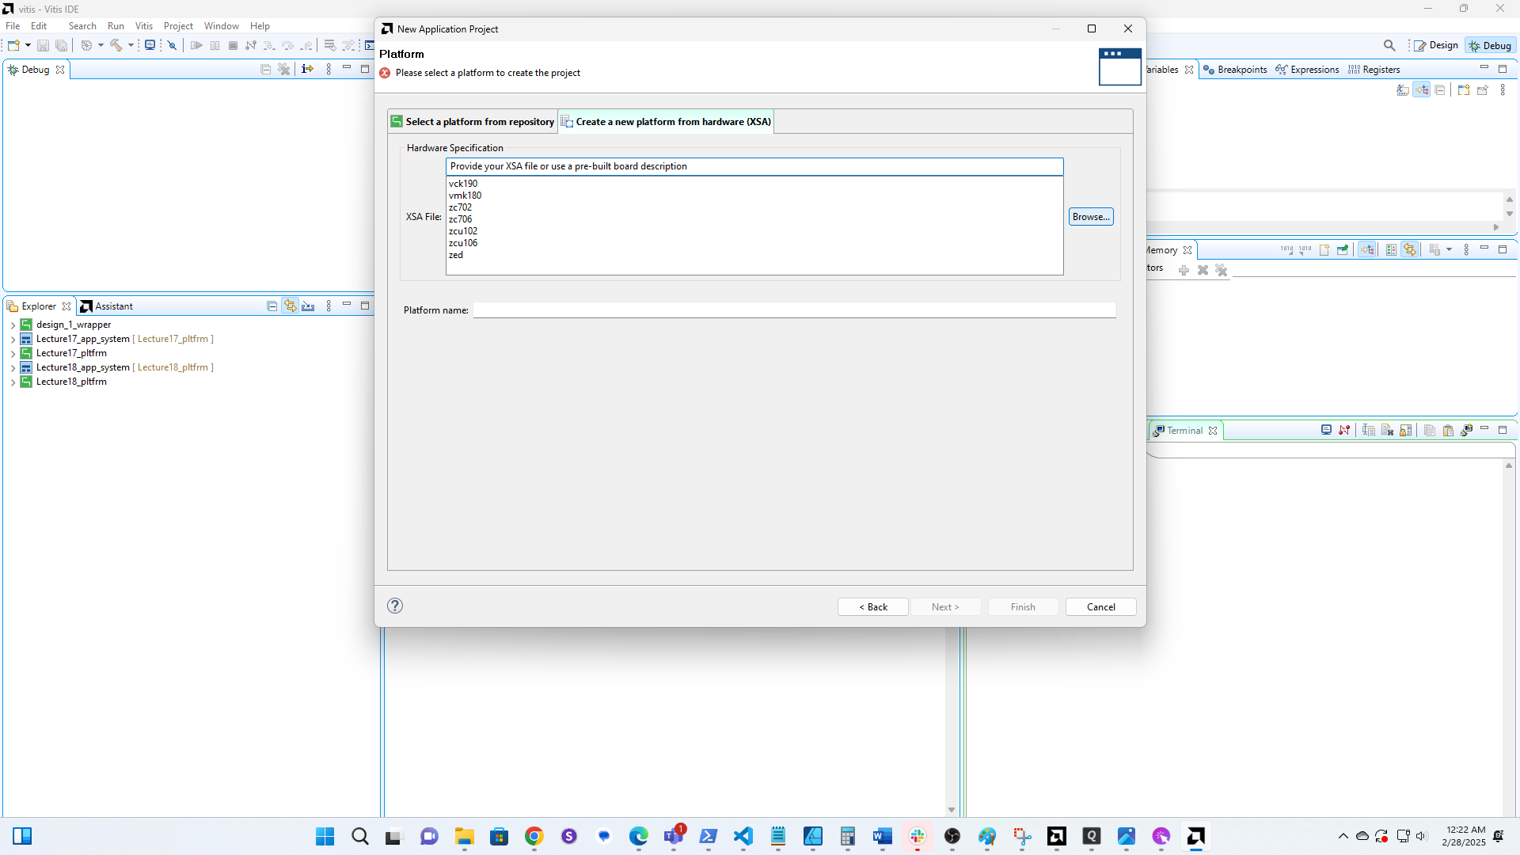Enable Scroll Lock in the Terminal view
This screenshot has width=1520, height=855.
(1404, 430)
